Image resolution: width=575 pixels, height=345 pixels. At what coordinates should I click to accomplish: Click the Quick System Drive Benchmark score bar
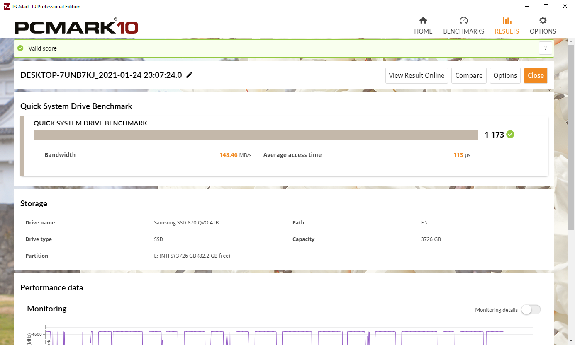tap(256, 134)
